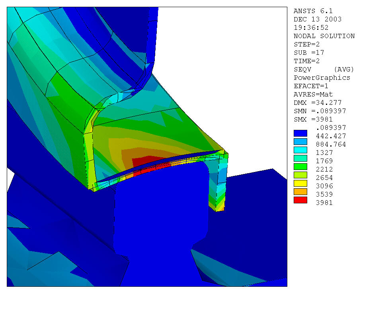392x311 pixels.
Task: Click the lime legend swatch by 2654
Action: (300, 175)
